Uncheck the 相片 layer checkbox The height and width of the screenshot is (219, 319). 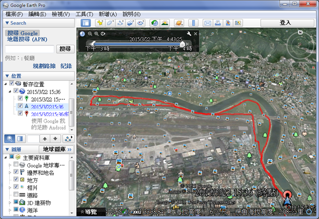pyautogui.click(x=16, y=187)
